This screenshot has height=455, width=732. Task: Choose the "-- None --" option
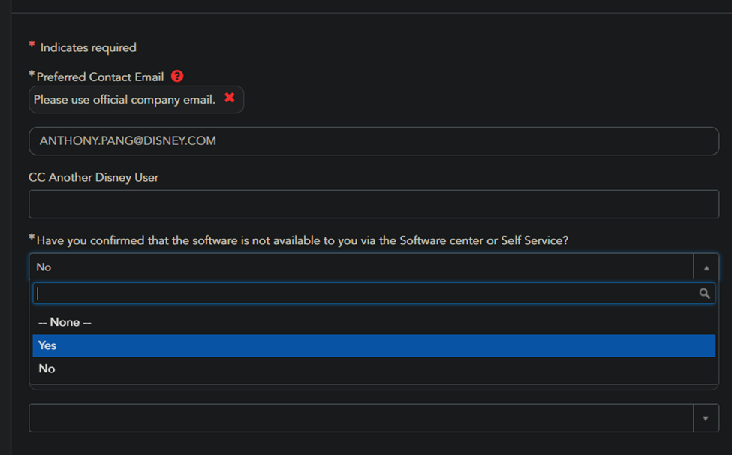coord(65,322)
